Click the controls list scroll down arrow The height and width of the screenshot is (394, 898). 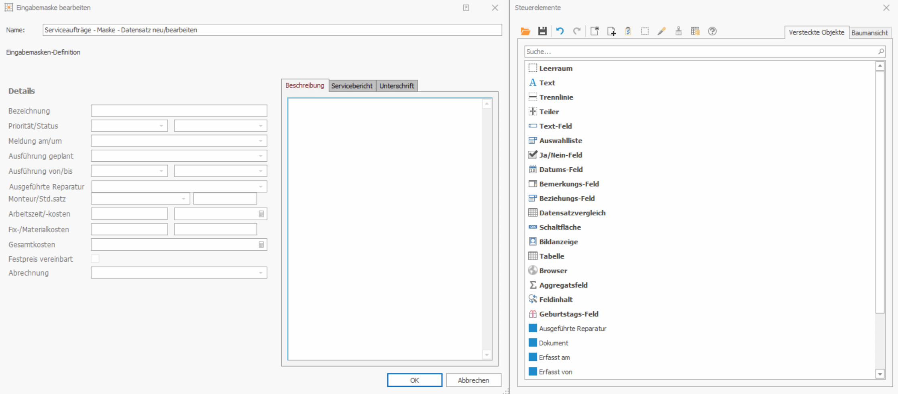[x=880, y=374]
